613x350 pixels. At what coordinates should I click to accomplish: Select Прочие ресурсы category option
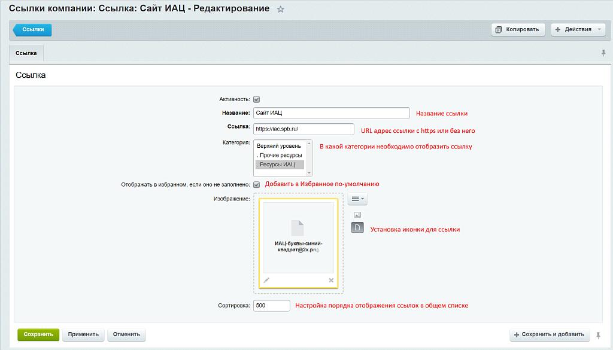tap(278, 155)
